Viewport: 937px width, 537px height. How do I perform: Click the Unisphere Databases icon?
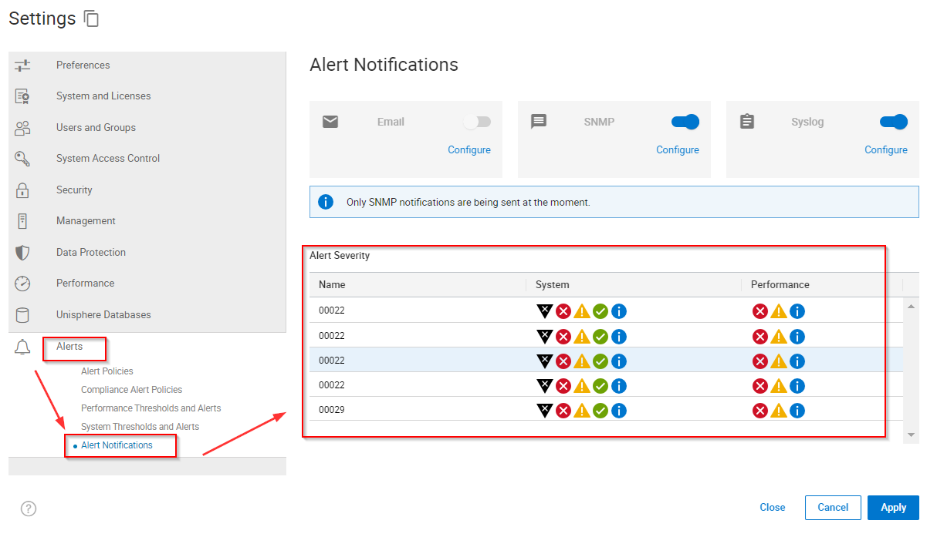[24, 314]
